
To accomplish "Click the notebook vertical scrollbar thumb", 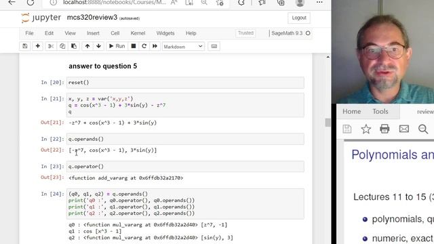I will click(x=328, y=122).
